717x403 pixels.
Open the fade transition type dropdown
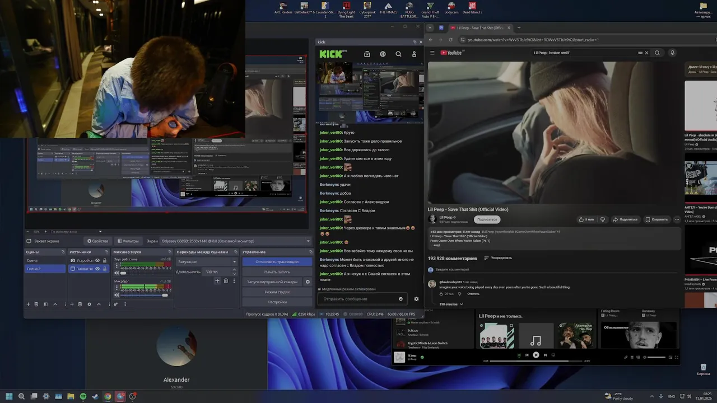[x=207, y=262]
